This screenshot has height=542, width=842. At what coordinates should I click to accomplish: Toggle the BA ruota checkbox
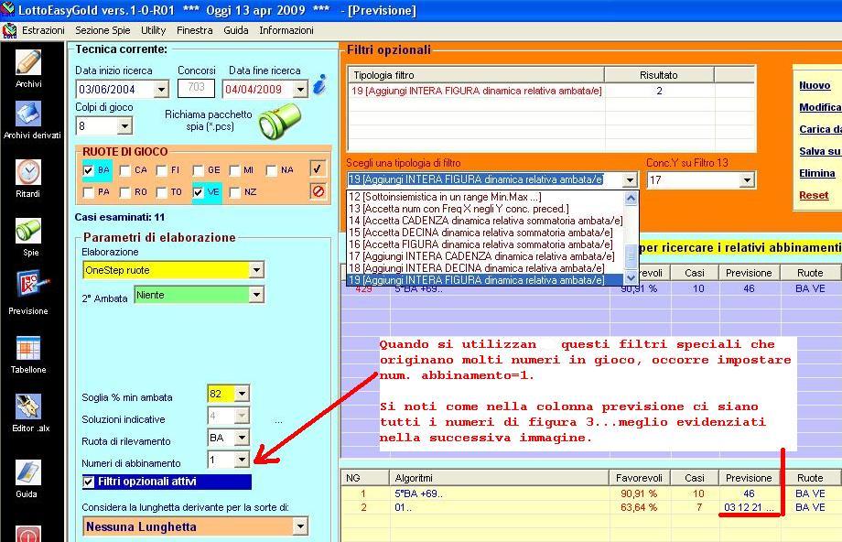89,170
